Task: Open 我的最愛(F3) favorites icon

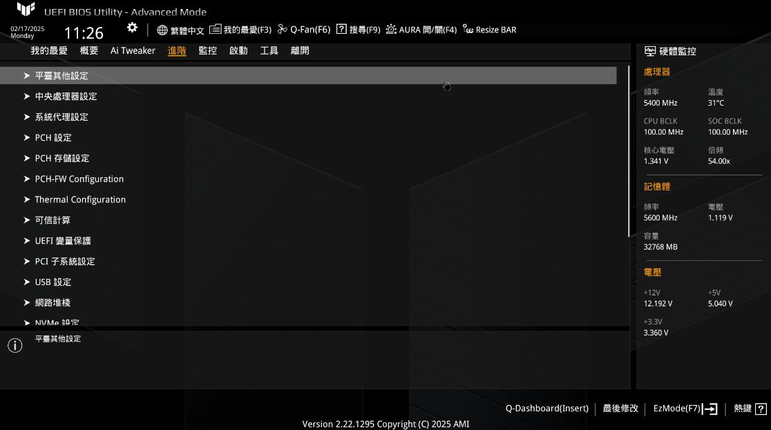Action: pyautogui.click(x=216, y=30)
